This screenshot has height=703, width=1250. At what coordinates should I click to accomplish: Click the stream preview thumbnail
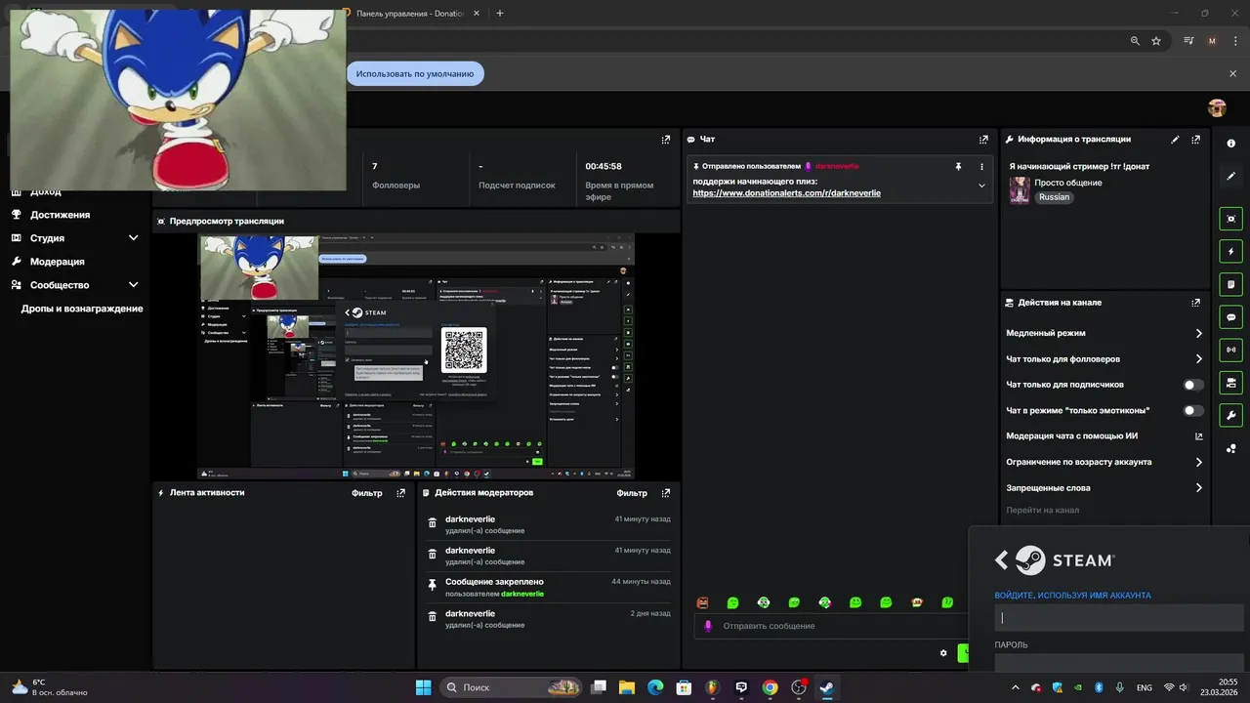[x=416, y=355]
